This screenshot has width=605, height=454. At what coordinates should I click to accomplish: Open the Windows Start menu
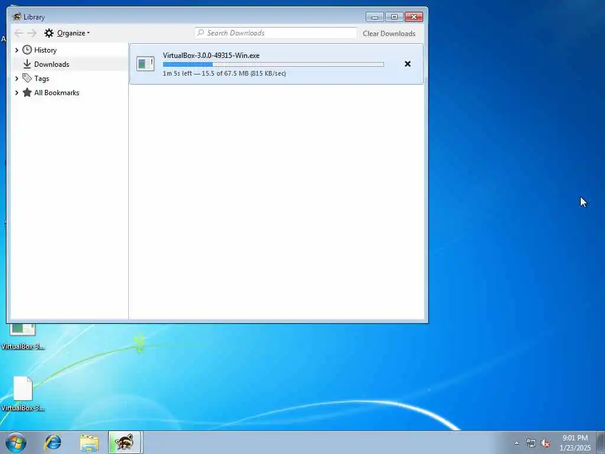[x=16, y=442]
